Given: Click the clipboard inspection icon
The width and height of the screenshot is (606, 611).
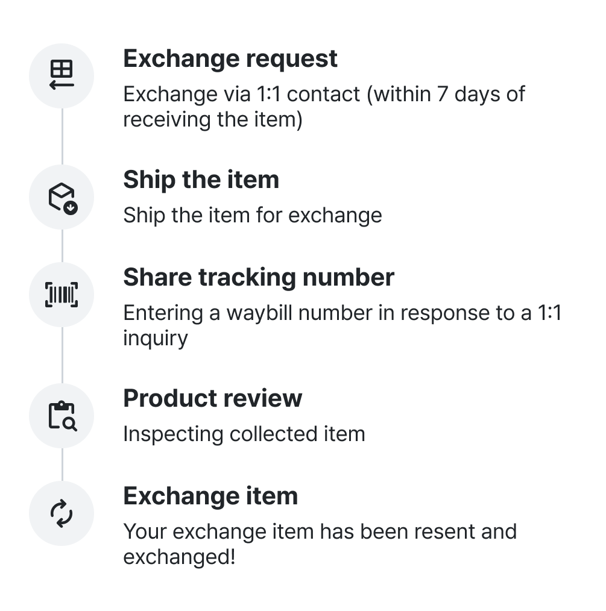Looking at the screenshot, I should (x=62, y=416).
